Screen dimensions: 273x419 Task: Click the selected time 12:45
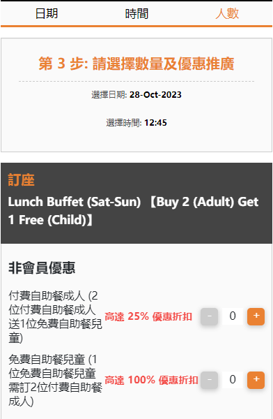(x=155, y=123)
